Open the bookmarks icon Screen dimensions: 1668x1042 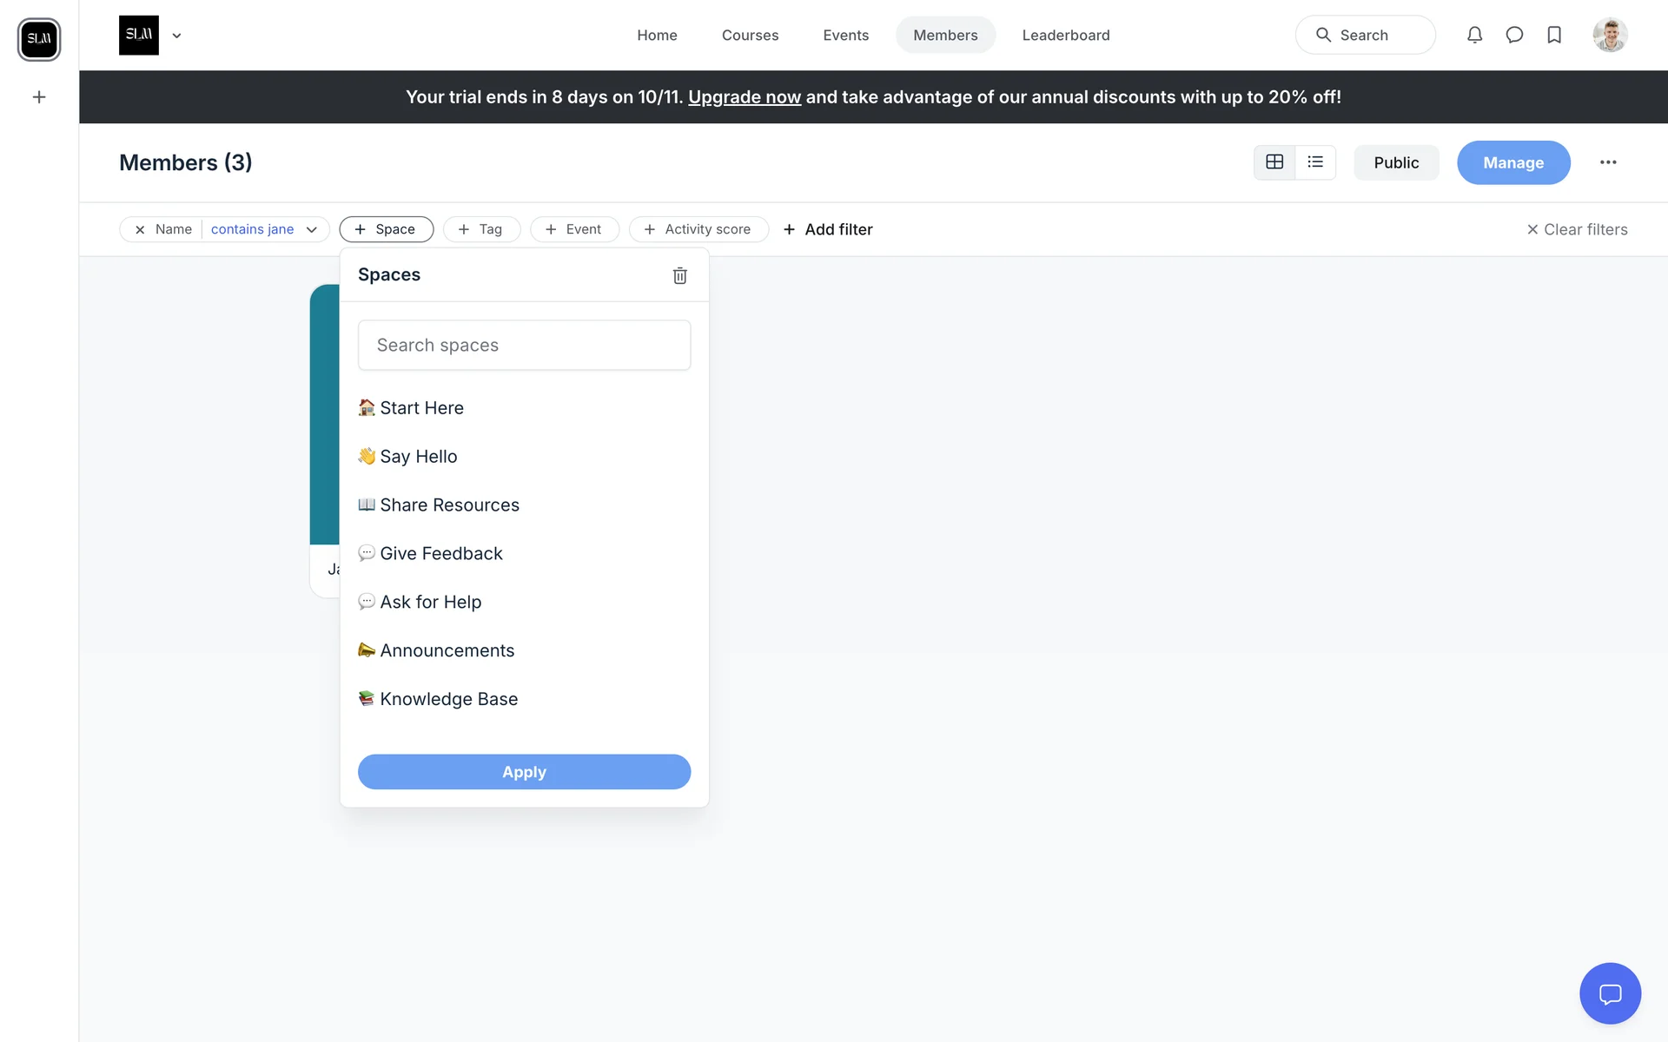[x=1554, y=35]
